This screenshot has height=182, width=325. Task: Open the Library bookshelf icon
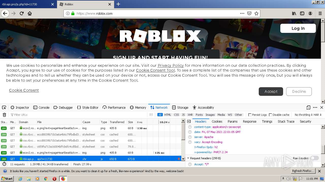294,13
